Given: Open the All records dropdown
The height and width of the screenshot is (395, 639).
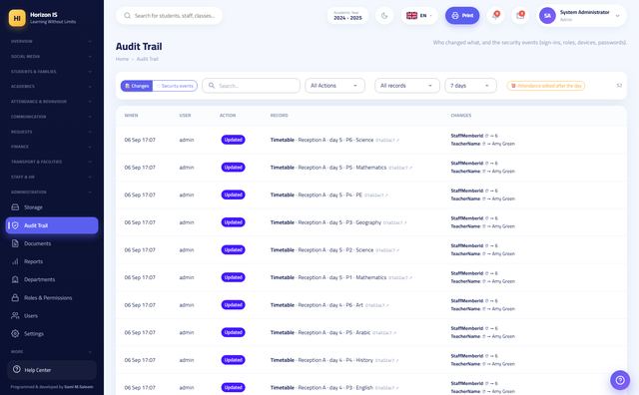Looking at the screenshot, I should click(406, 86).
